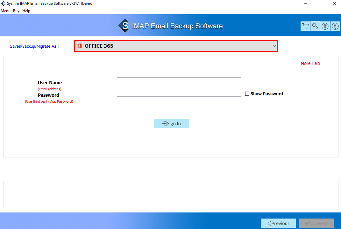Go back with the Previous button
The height and width of the screenshot is (229, 341).
click(278, 223)
